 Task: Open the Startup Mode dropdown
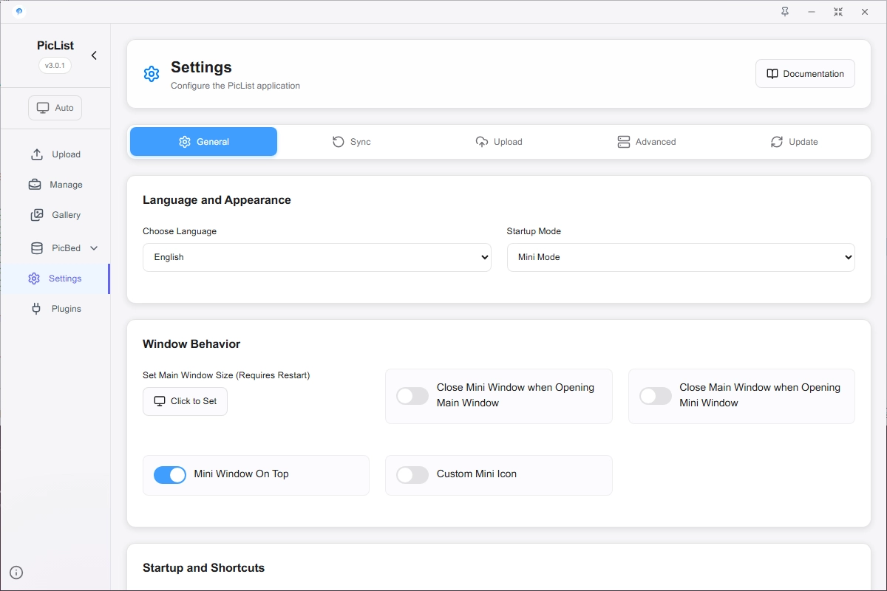coord(681,257)
